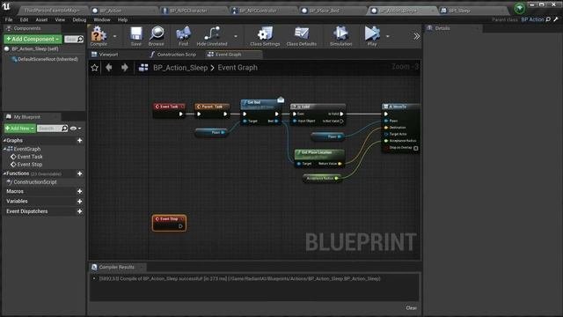Click BP_Action_Sleep breadcrumb
Viewport: 563px width, 317px height.
click(180, 68)
